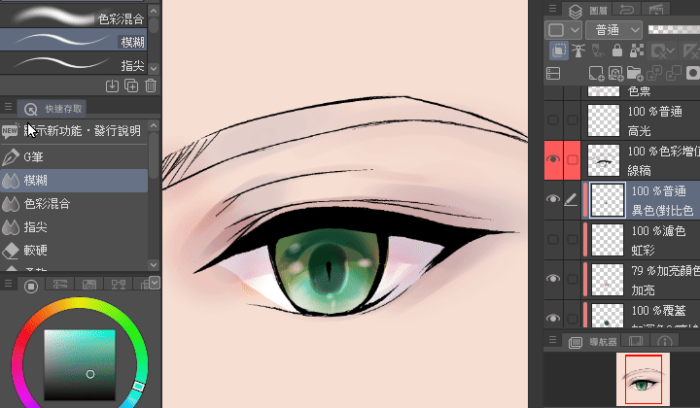Pick a shade in the color square
The height and width of the screenshot is (408, 700).
(x=80, y=364)
